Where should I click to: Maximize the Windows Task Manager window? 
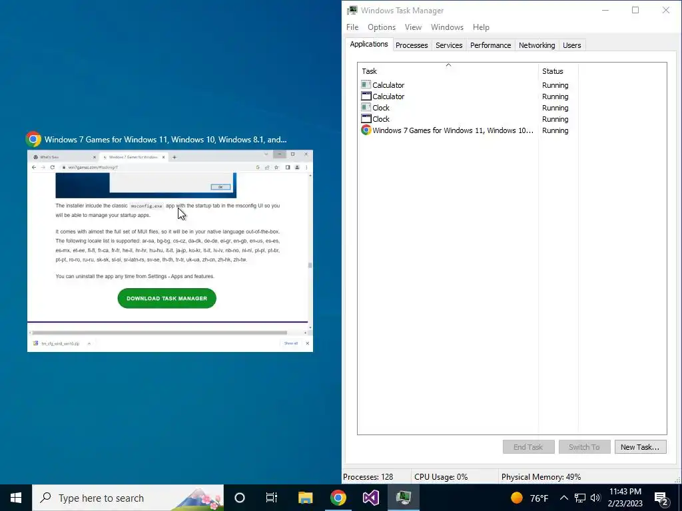[x=635, y=10]
